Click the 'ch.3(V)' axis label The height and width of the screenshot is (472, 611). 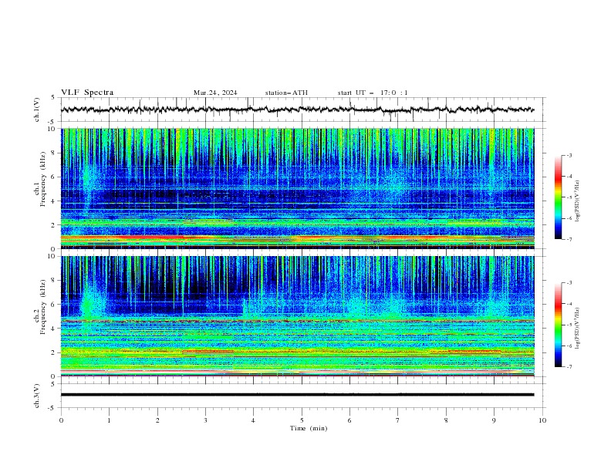coord(37,396)
